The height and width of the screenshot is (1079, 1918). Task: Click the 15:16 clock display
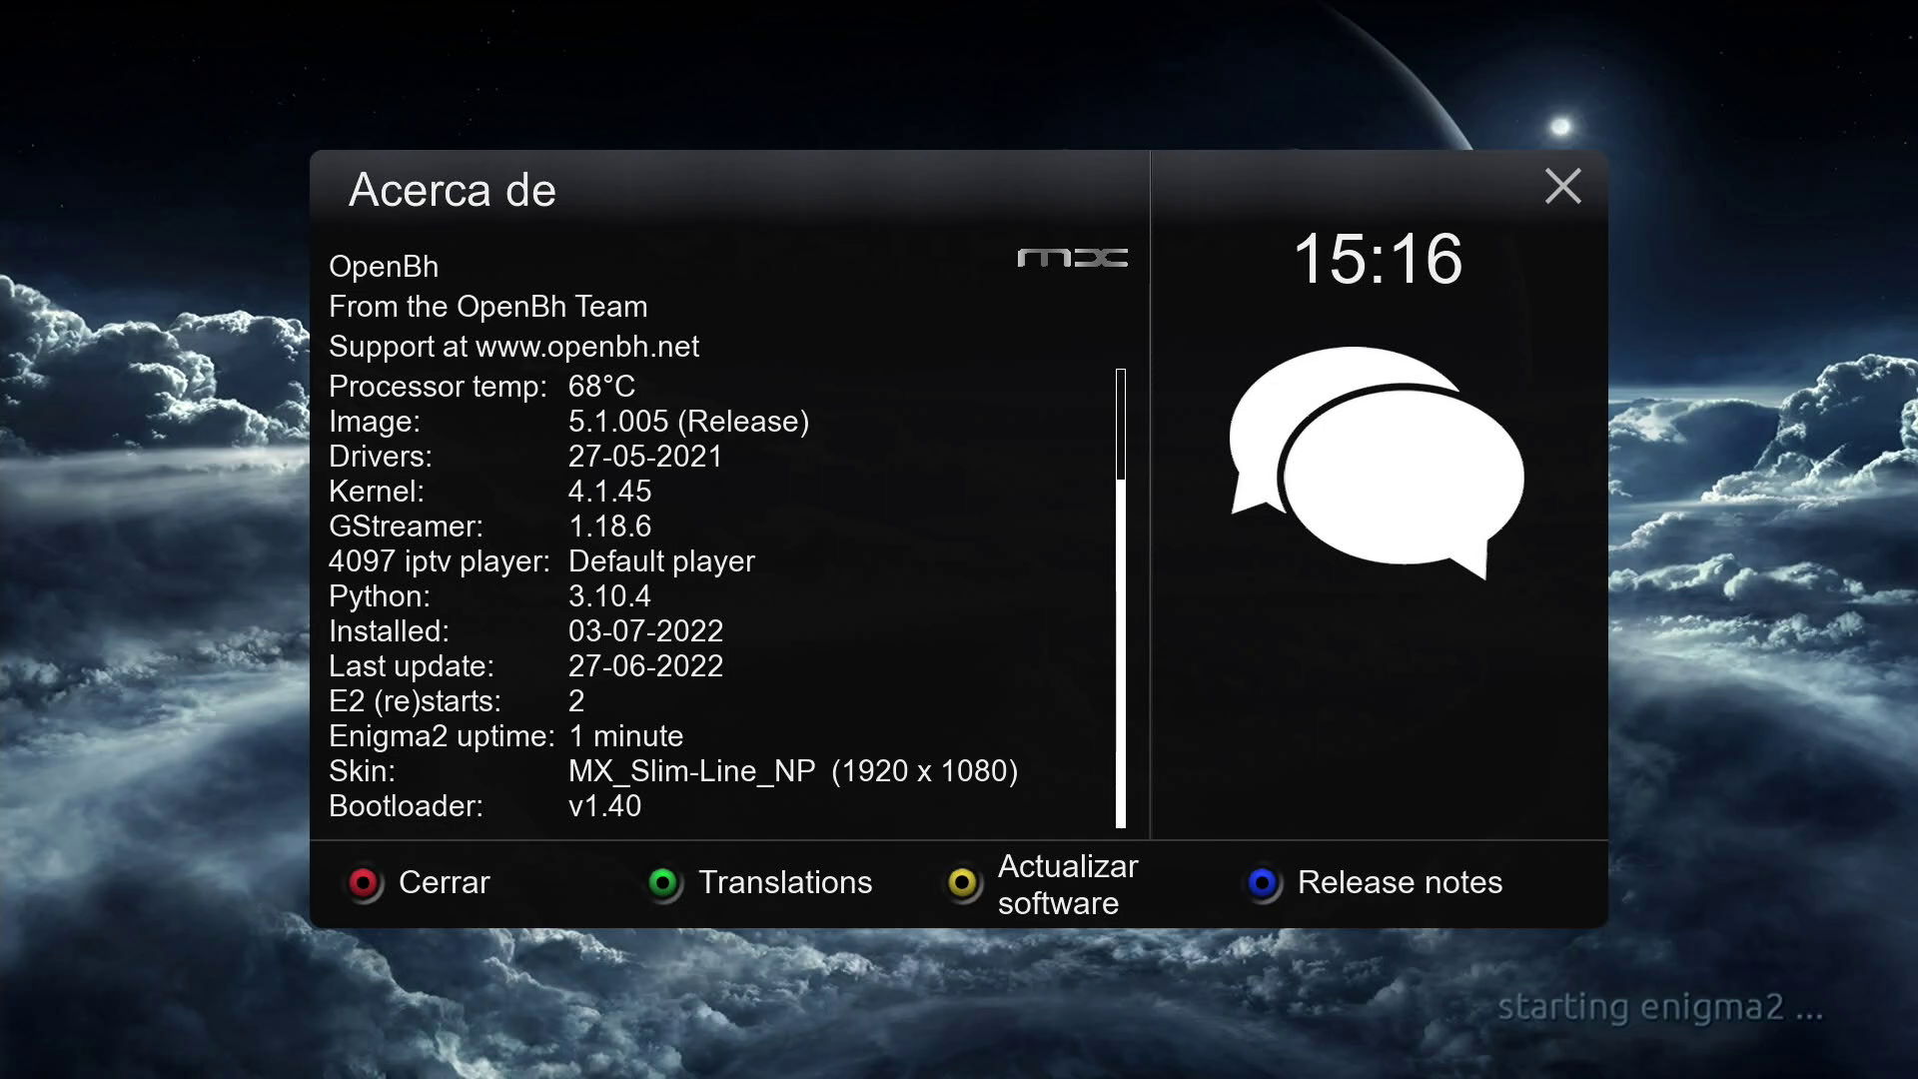[x=1378, y=260]
